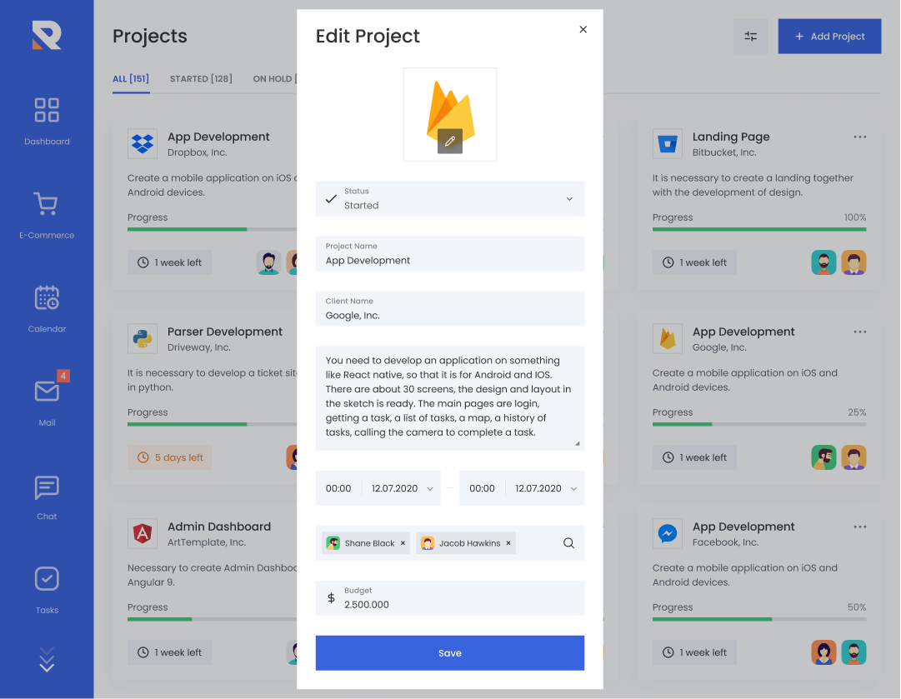Open the Chat sidebar icon

click(47, 487)
